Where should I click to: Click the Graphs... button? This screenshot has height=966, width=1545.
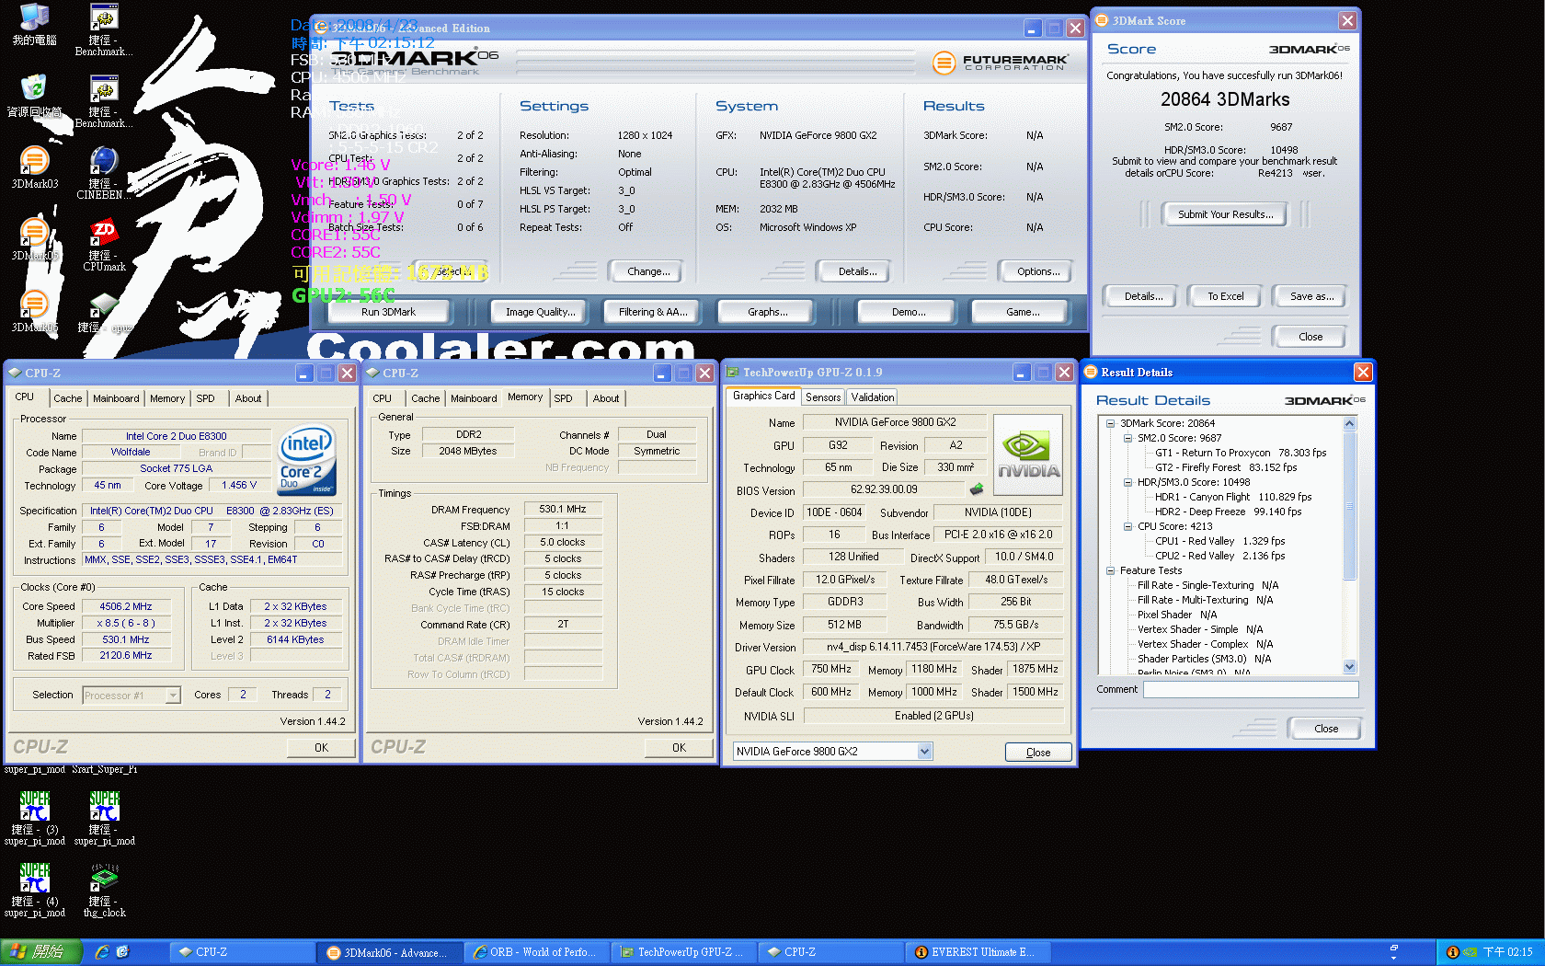tap(768, 312)
